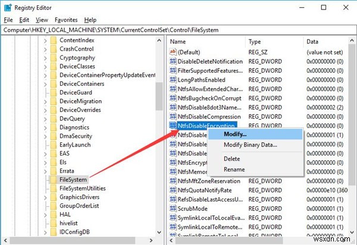Click the NtfsMftZoneReservation DWORD icon
This screenshot has width=357, height=245.
tap(173, 181)
